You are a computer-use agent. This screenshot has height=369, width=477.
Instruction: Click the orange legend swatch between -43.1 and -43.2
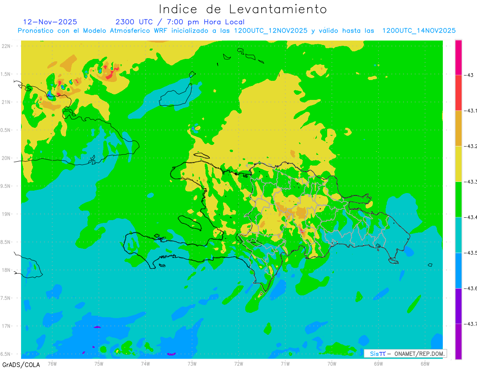(458, 128)
